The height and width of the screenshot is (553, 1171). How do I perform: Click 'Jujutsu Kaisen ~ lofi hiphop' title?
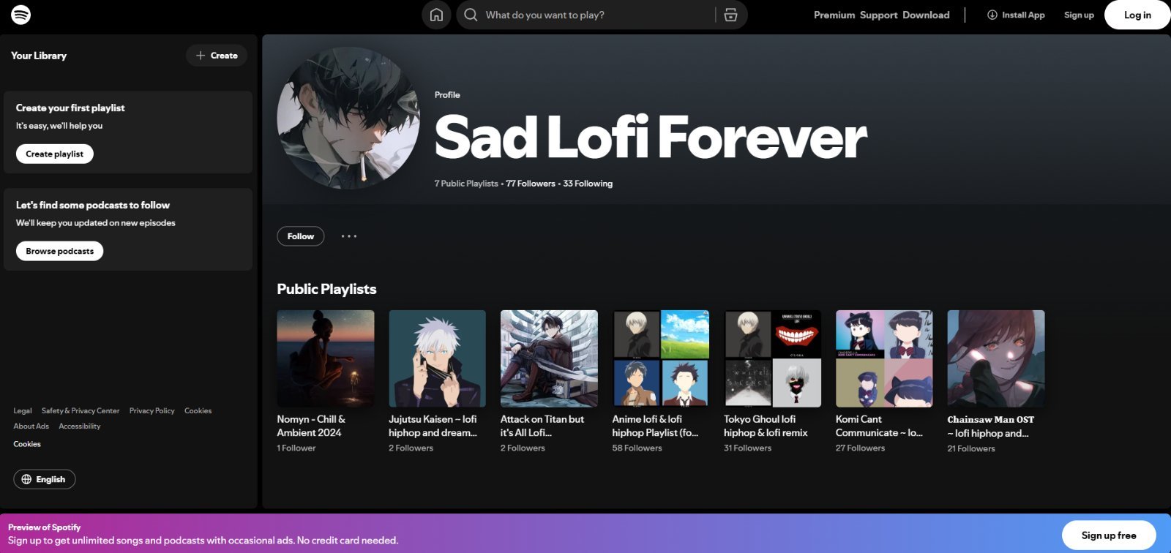tap(433, 426)
